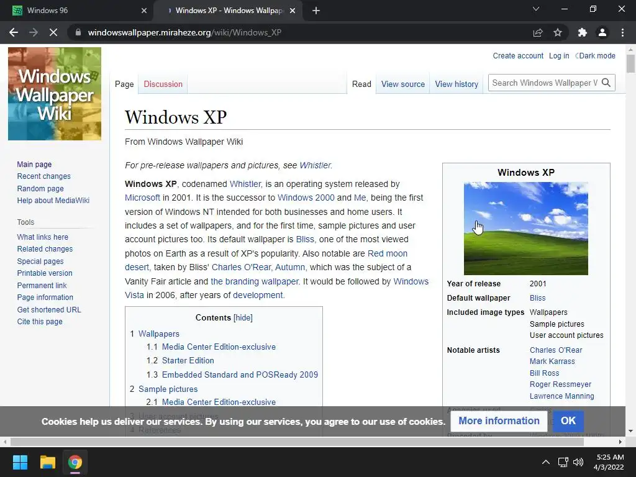Screen dimensions: 636x477
Task: Click the browser forward arrow
Action: [34, 32]
